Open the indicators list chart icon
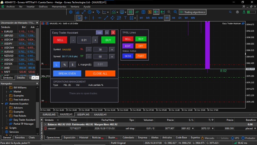Image resolution: width=257 pixels, height=145 pixels. click(114, 12)
